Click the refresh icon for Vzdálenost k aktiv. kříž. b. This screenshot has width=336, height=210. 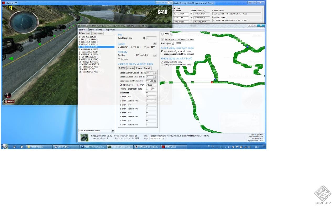[x=155, y=81]
